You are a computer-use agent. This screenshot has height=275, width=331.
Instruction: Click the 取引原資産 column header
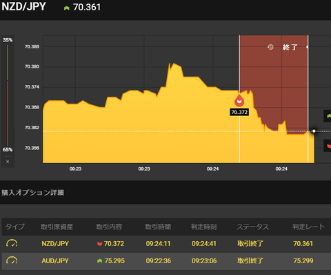coord(57,227)
